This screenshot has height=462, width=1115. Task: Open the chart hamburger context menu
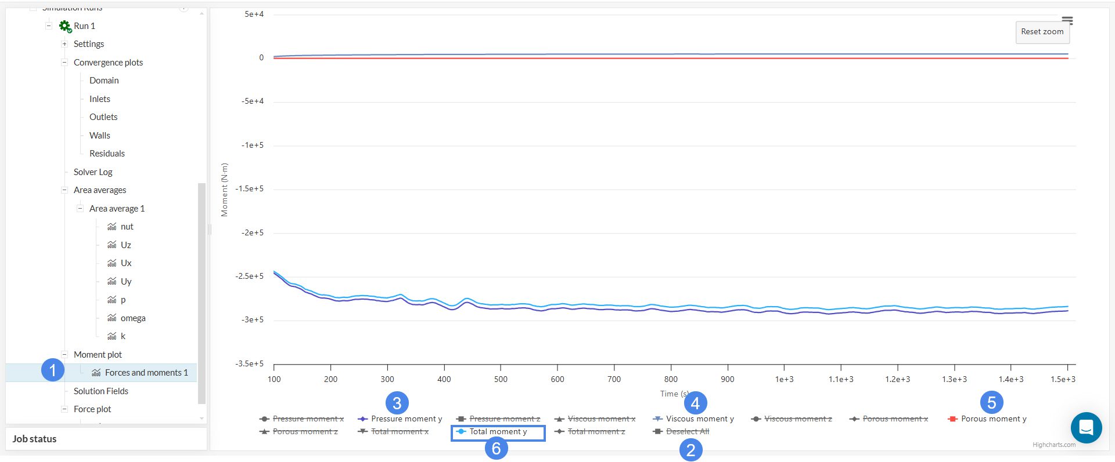click(1067, 20)
